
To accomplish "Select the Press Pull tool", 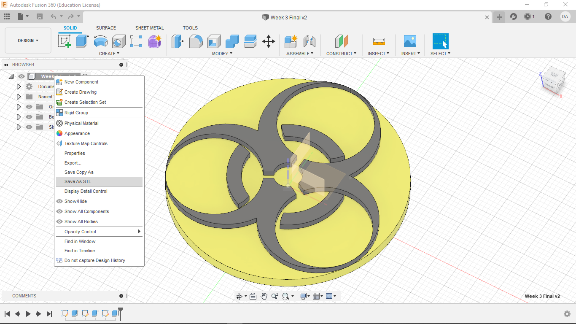I will coord(178,41).
